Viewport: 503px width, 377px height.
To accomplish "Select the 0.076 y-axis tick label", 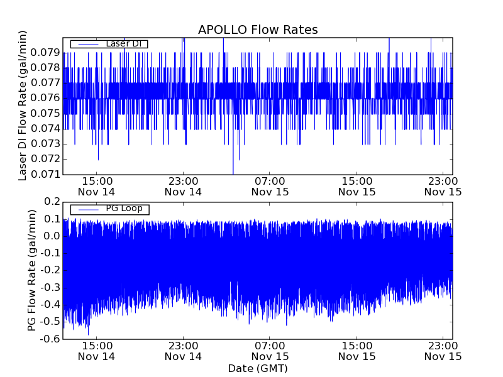I will pyautogui.click(x=45, y=98).
